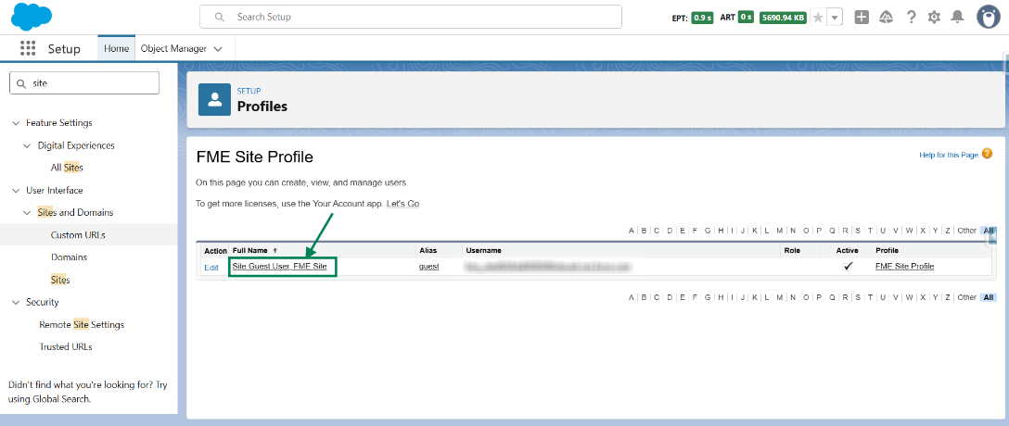The width and height of the screenshot is (1009, 426).
Task: Filter by letter A in the top alphabet bar
Action: (632, 231)
